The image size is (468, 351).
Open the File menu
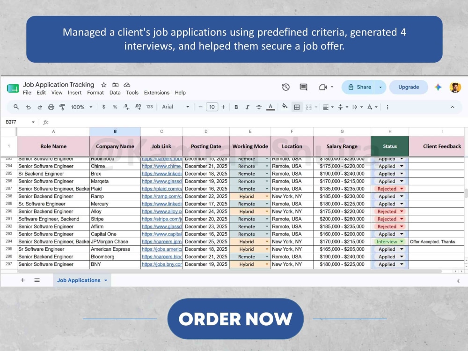27,93
